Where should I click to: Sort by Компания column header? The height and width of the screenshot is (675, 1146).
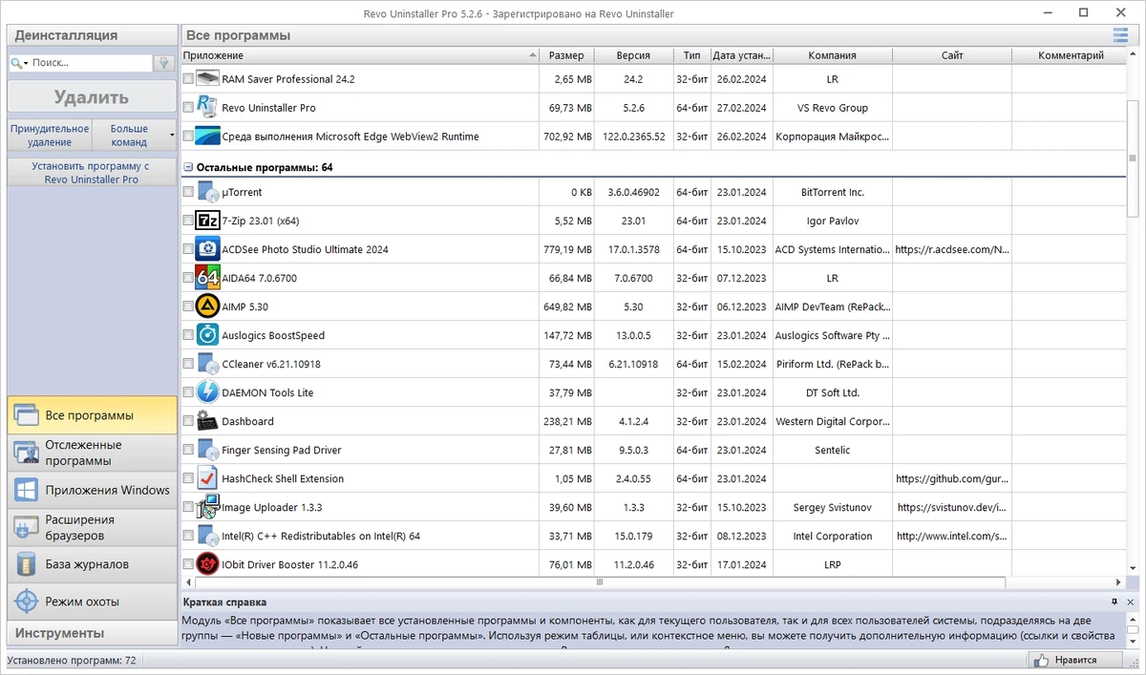(x=832, y=55)
